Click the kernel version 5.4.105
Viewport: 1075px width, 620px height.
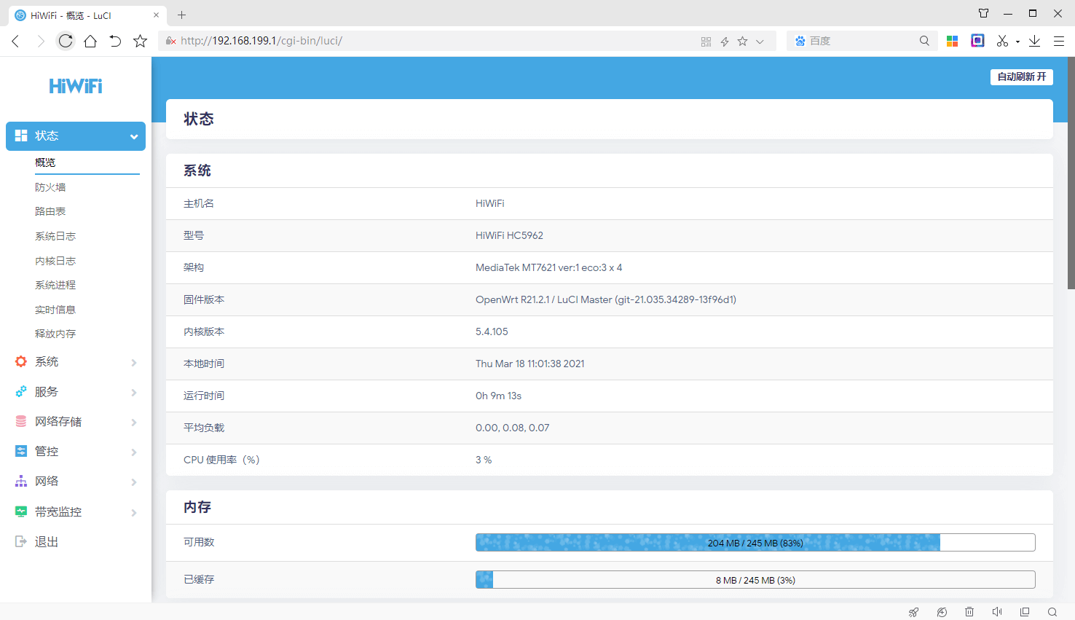point(492,331)
